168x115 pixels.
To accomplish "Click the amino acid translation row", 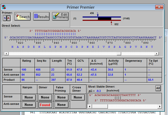I will (82, 47).
